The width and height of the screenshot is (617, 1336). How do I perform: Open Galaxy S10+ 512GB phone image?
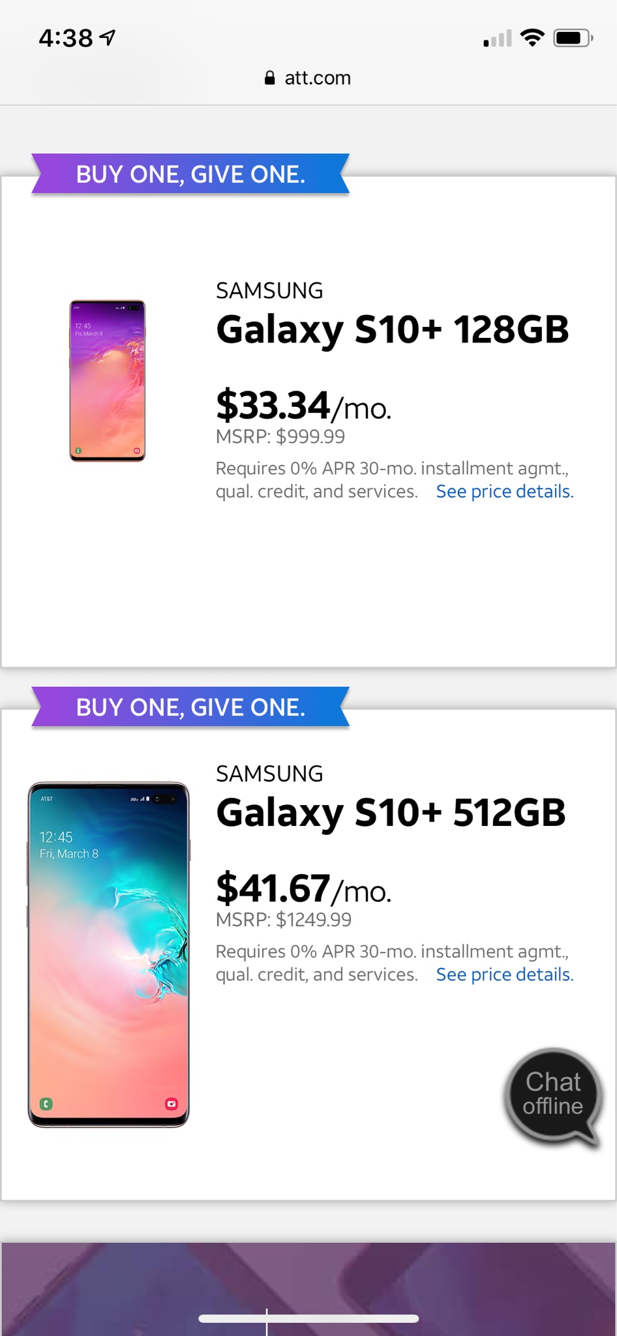coord(108,954)
